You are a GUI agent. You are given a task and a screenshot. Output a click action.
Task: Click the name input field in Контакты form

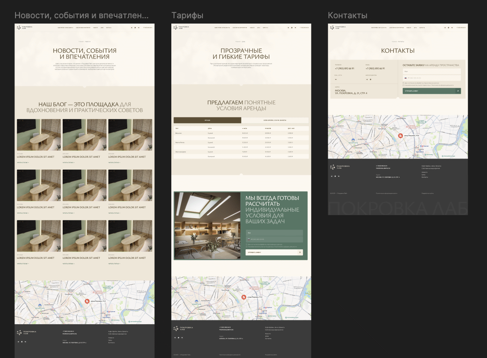coord(432,71)
